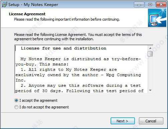Close the Setup window with X button
This screenshot has width=168, height=129.
click(x=161, y=5)
